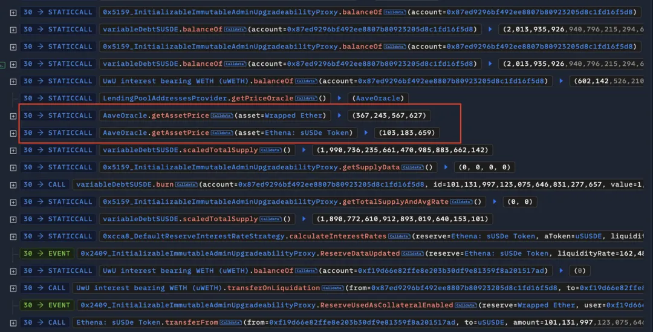This screenshot has height=332, width=653.
Task: Open Calldata badge on ReserveDataUpdated event
Action: [412, 253]
